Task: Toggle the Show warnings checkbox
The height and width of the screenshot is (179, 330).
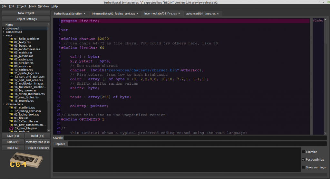Action: coord(303,167)
